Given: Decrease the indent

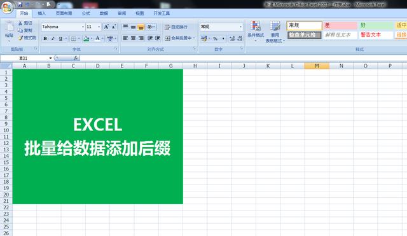Looking at the screenshot, I should 150,38.
